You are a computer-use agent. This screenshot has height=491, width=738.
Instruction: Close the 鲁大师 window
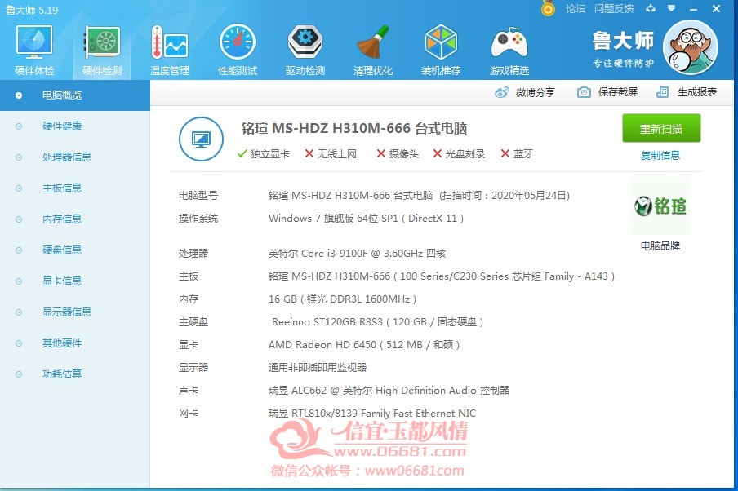[x=716, y=8]
